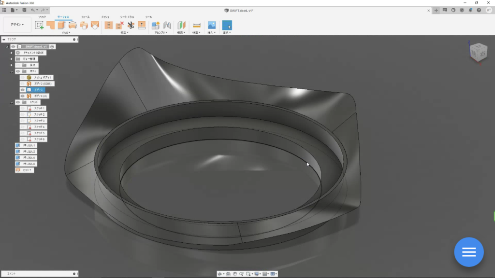Click the KT user profile button
This screenshot has height=278, width=495.
489,10
